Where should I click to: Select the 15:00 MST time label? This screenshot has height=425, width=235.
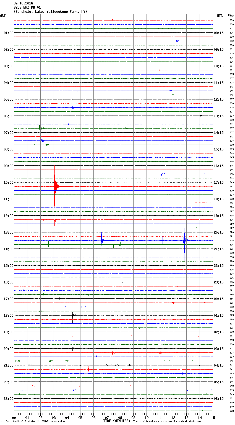pos(9,266)
